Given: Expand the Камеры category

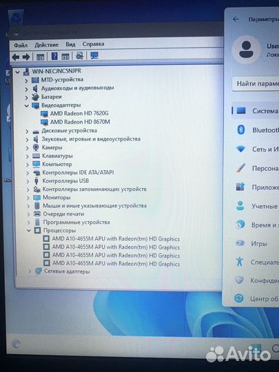Looking at the screenshot, I should point(27,148).
